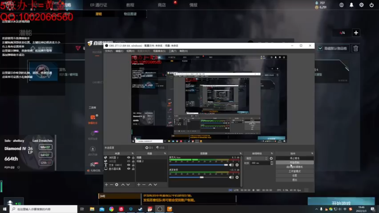Open source properties gear in Sources panel
Screen dimensions: 379x213
(x=117, y=185)
